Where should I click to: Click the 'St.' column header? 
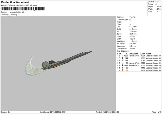127,54
